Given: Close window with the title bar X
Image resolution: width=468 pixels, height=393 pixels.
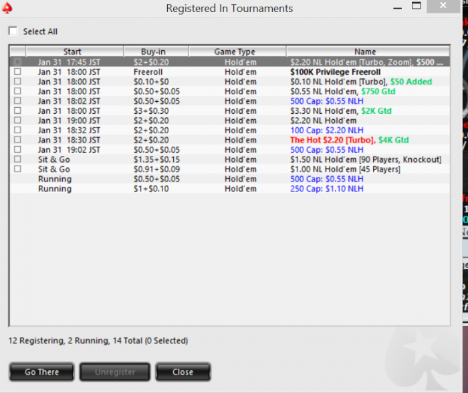Looking at the screenshot, I should (x=443, y=5).
